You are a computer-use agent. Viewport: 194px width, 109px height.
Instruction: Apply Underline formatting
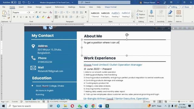point(21,17)
